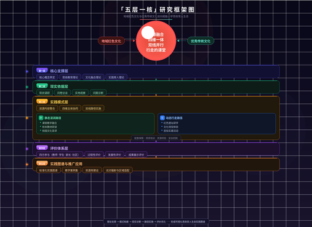The image size is (312, 227).
Task: Click the teal arrow pointing from 优秀传统文化
Action: click(x=182, y=41)
